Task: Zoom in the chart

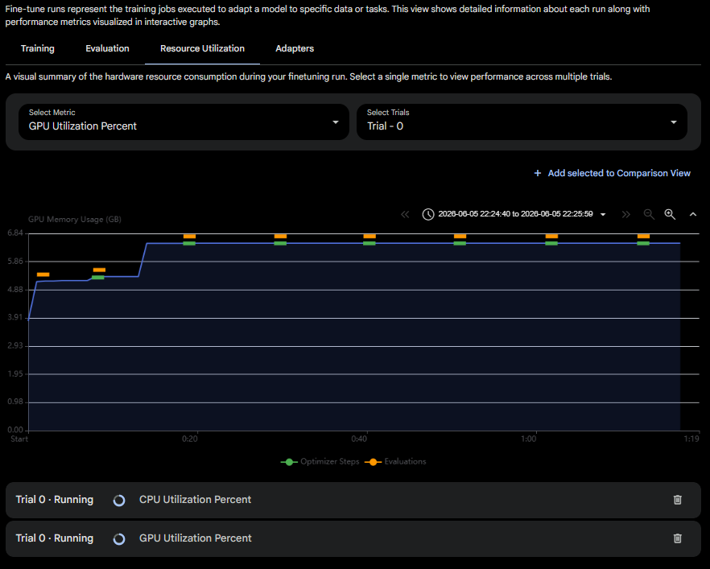Action: [670, 214]
